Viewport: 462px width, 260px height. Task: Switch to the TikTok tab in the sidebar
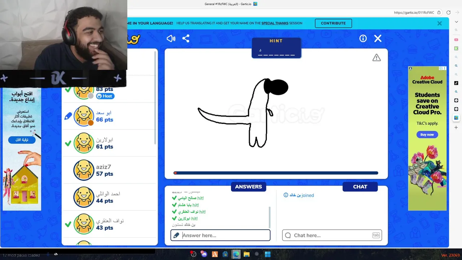point(456,83)
